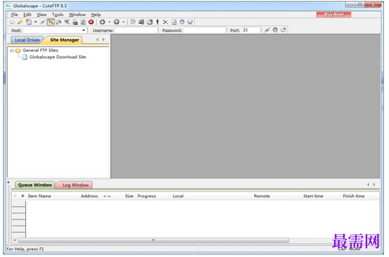
Task: Click the shield icon in toolbar
Action: (x=190, y=22)
